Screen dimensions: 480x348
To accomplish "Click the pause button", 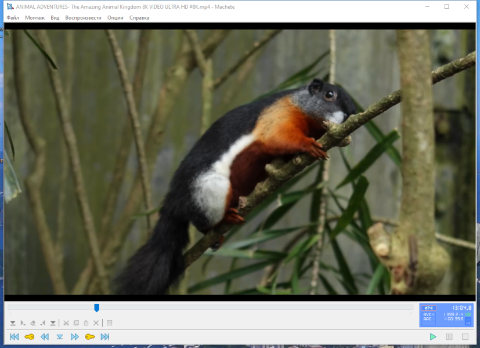I will [449, 336].
